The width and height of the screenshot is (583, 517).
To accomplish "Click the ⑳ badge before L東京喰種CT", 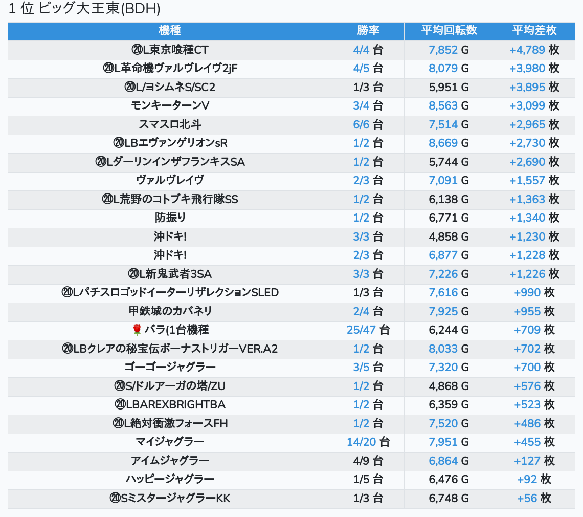I will [x=137, y=50].
